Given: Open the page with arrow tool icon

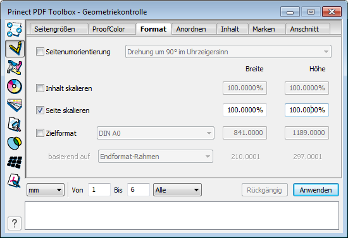Looking at the screenshot, I should [x=15, y=181].
